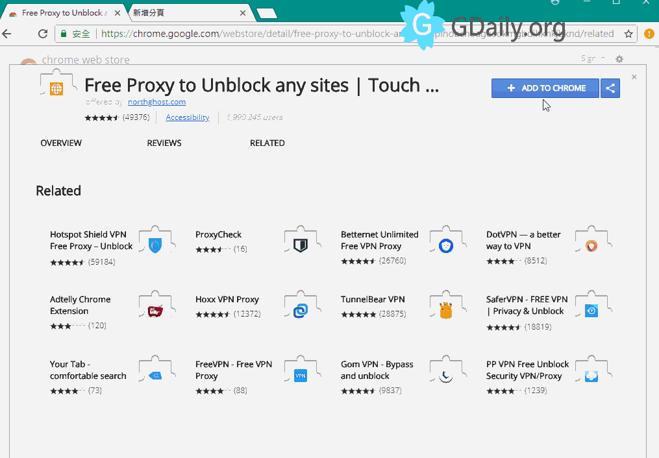
Task: Click the Sign in link
Action: coord(593,58)
